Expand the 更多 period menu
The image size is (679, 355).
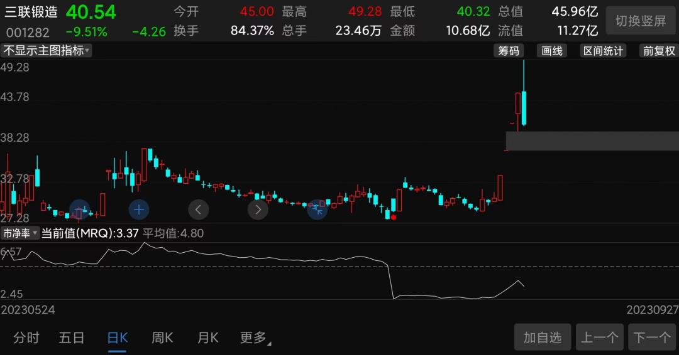[255, 337]
